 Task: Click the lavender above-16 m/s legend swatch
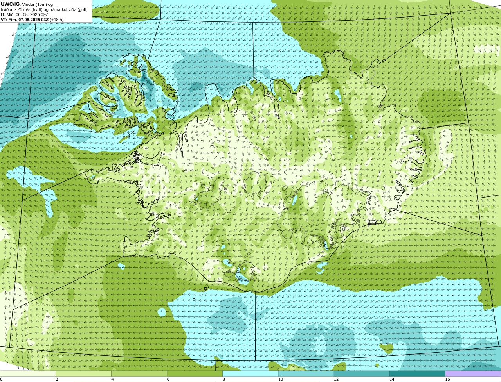coord(473,373)
